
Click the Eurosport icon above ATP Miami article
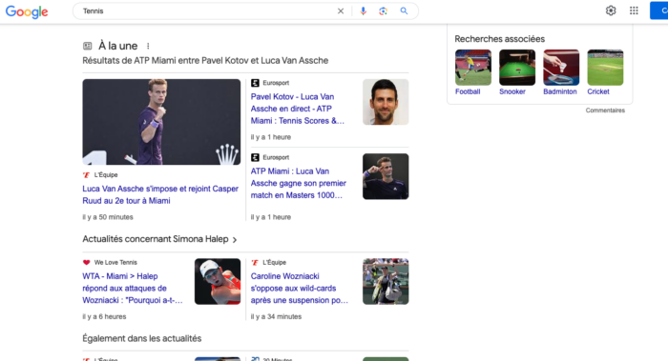pyautogui.click(x=255, y=157)
